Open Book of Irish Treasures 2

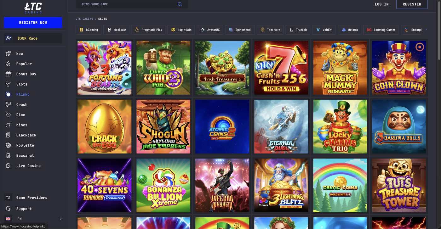pyautogui.click(x=222, y=68)
